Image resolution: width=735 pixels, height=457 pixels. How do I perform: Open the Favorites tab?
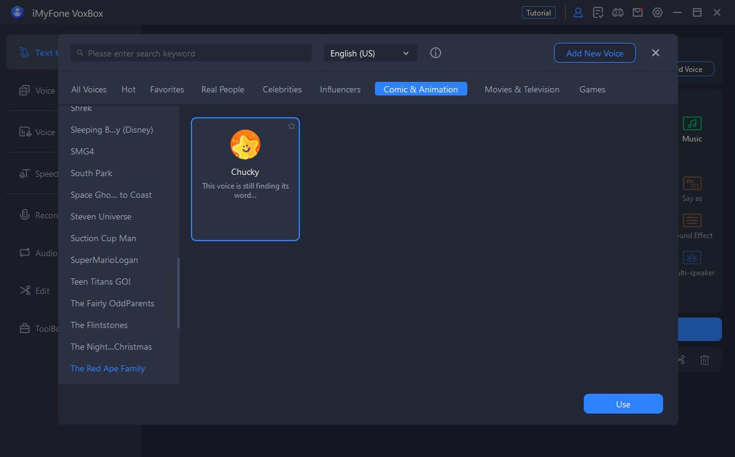[167, 89]
